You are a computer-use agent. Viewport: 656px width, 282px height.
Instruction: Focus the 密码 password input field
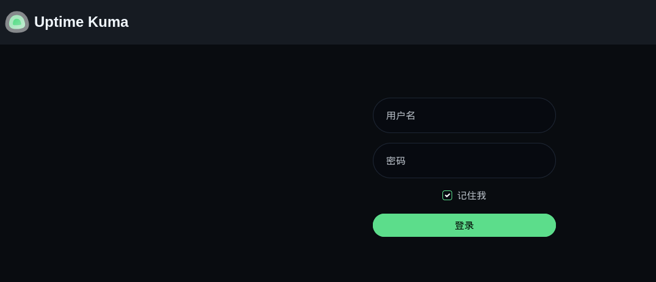464,161
